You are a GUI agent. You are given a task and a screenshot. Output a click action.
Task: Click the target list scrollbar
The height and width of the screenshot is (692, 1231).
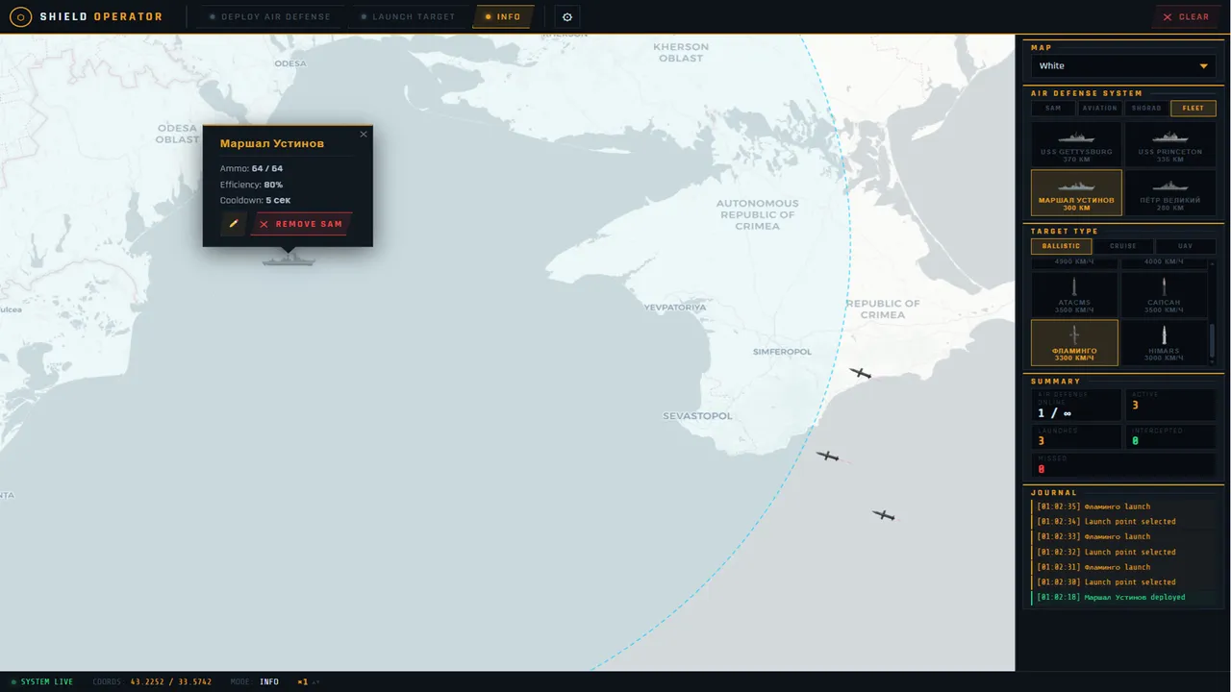click(1212, 340)
